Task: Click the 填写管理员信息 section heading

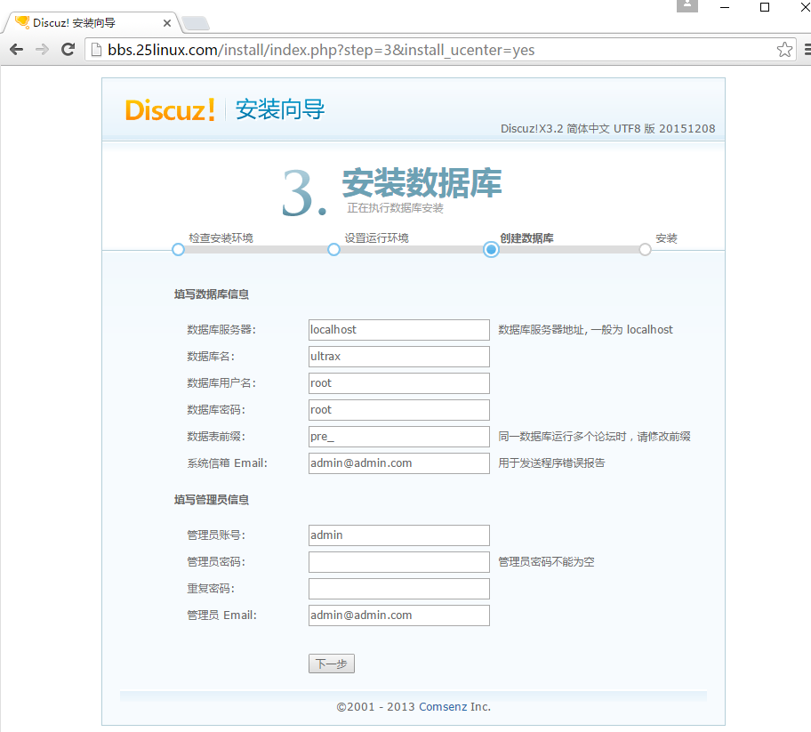Action: (212, 500)
